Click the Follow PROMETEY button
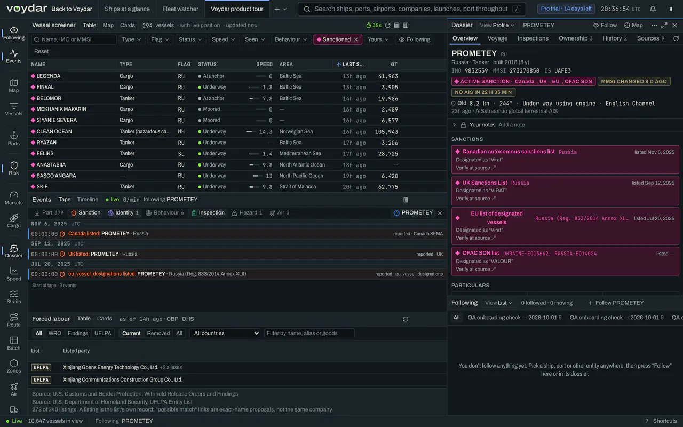Image resolution: width=683 pixels, height=427 pixels. pyautogui.click(x=616, y=303)
